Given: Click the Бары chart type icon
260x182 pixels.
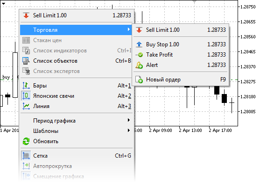Looking at the screenshot, I should click(x=26, y=86).
